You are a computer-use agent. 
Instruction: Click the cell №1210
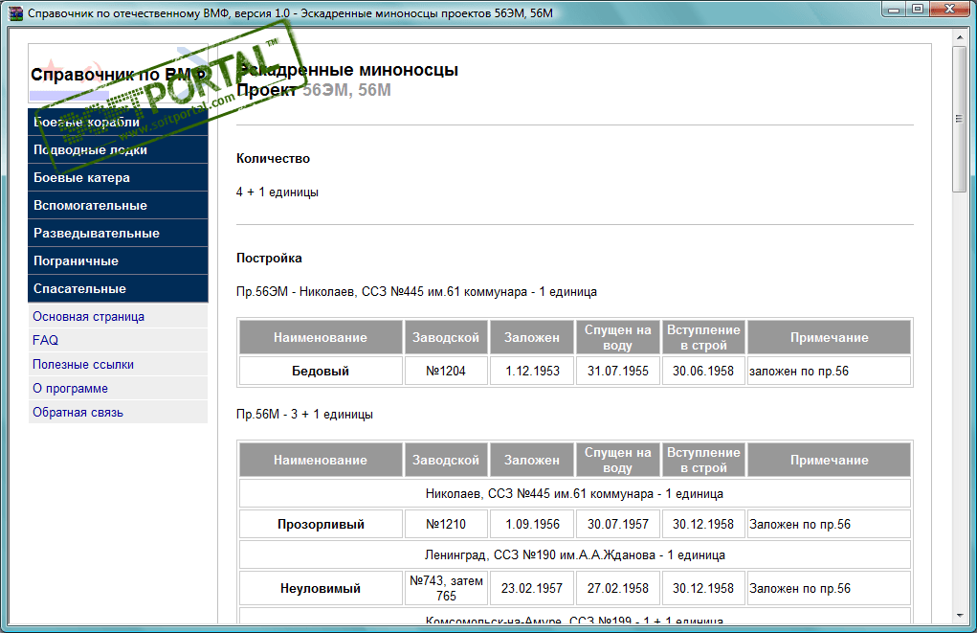pos(446,525)
